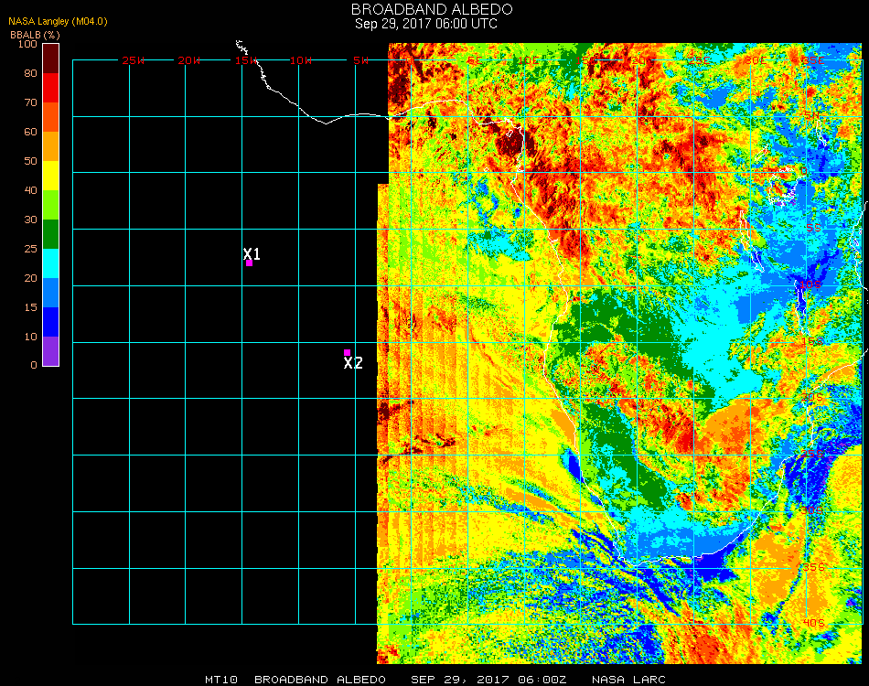Select yellow 40-50 colorbar segment
Screen dimensions: 869x686
(x=51, y=176)
